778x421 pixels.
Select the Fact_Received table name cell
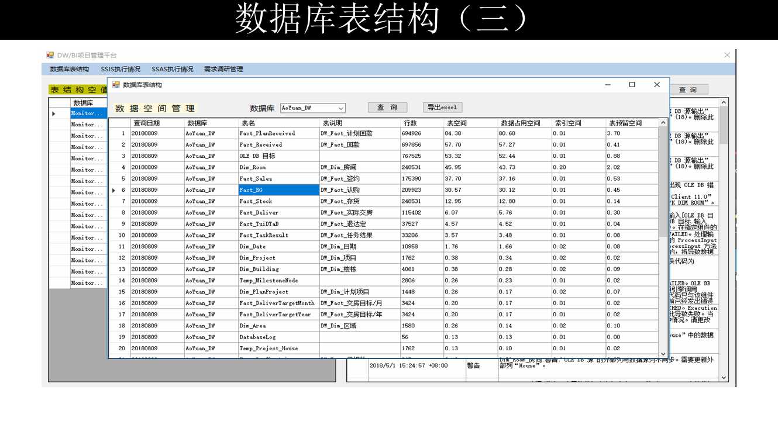278,144
